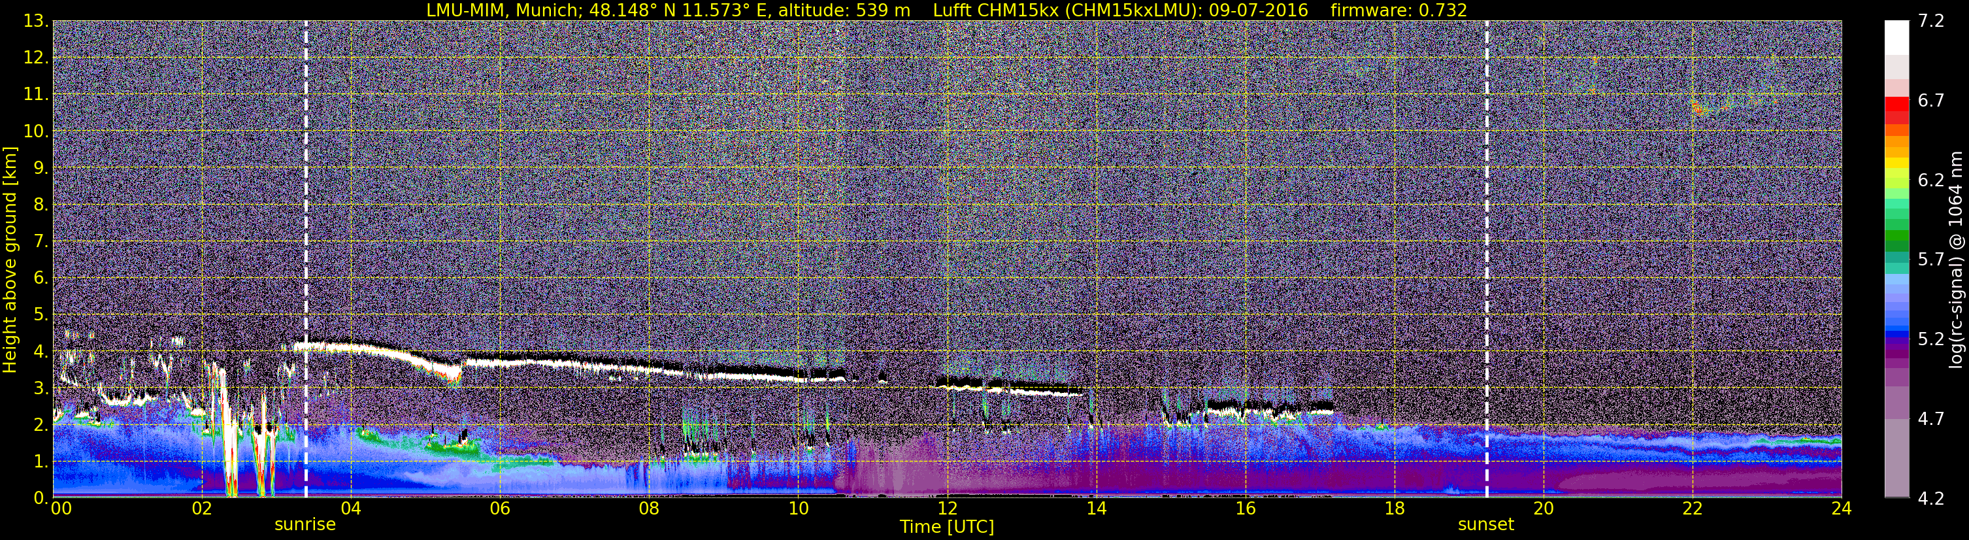Click the time axis tick label 24

1842,509
